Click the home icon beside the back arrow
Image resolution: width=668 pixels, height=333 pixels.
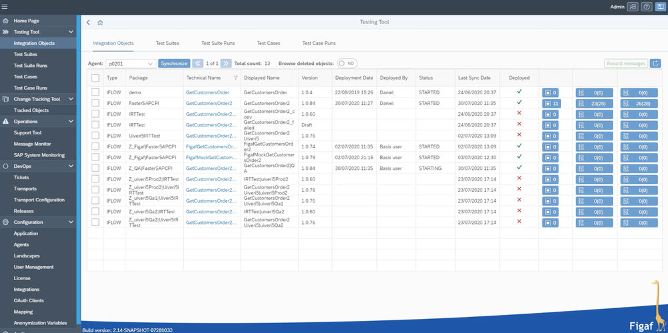[100, 23]
